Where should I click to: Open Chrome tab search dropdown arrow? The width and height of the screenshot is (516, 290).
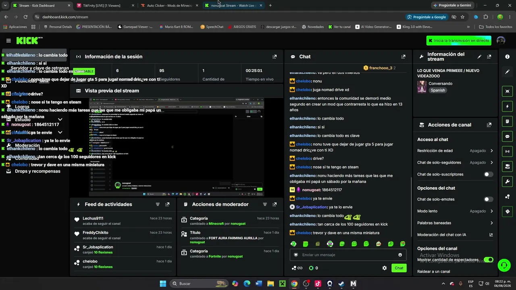pyautogui.click(x=5, y=6)
